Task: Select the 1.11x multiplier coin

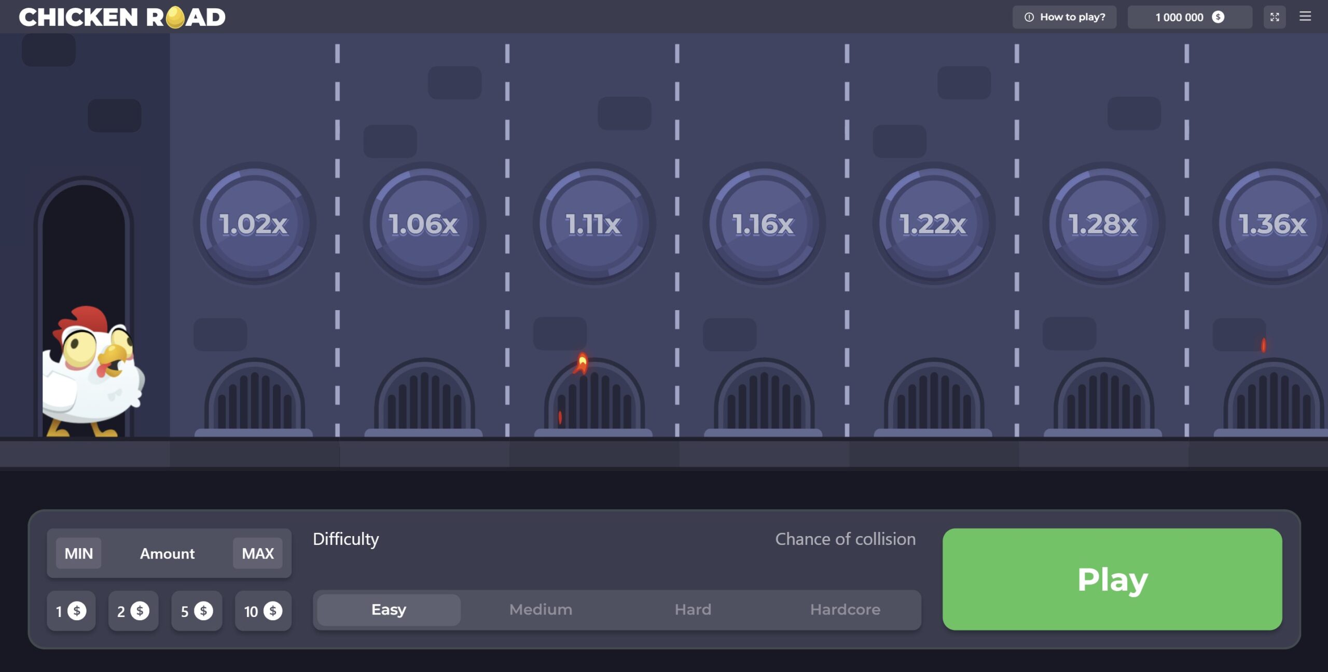Action: tap(593, 224)
